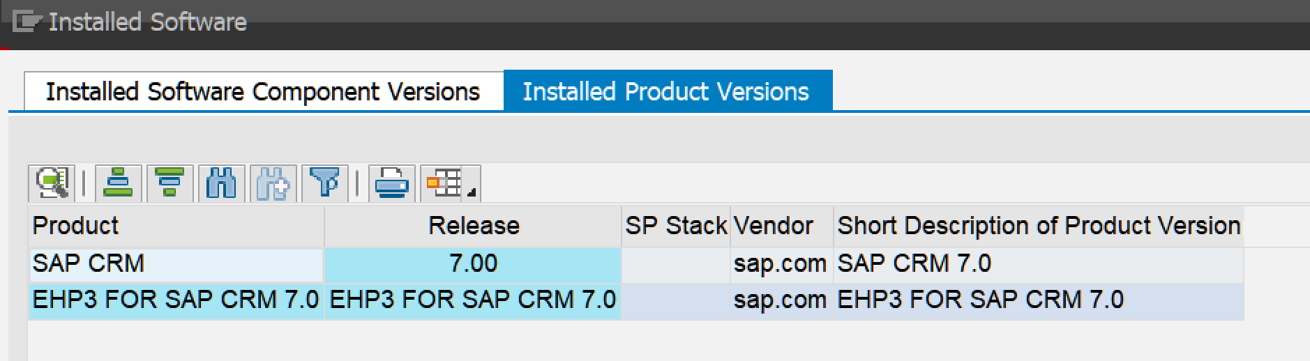This screenshot has width=1310, height=361.
Task: Sort table in ascending order
Action: click(118, 184)
